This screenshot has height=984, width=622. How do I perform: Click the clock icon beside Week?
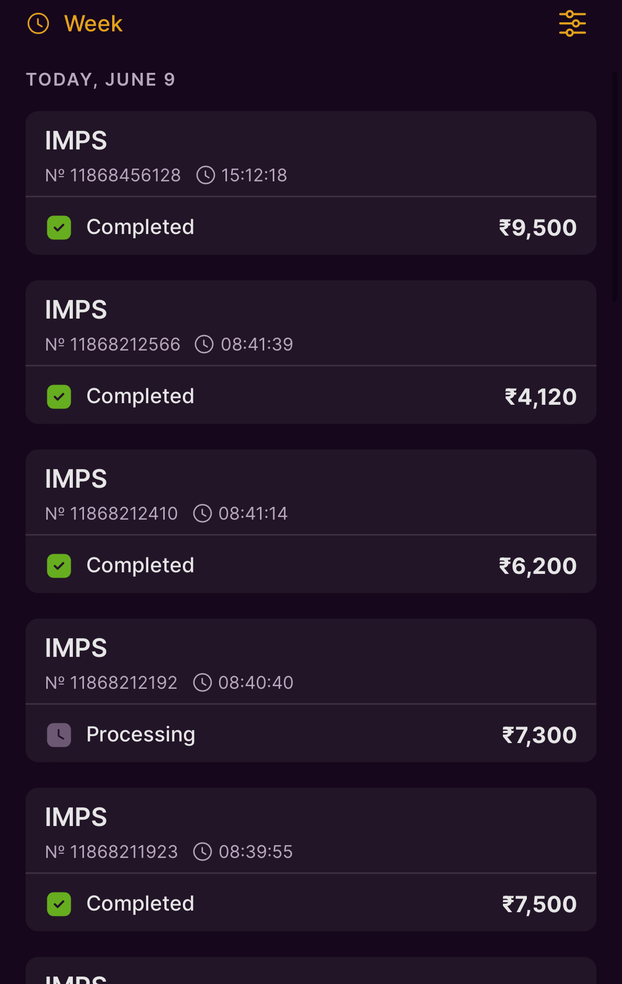tap(38, 23)
